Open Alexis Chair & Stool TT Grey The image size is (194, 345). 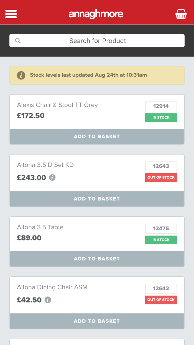tap(57, 105)
